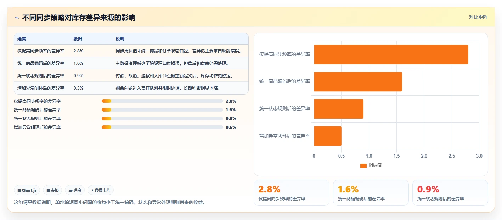Click the orange 2.8% data card
The width and height of the screenshot is (502, 220).
point(292,193)
